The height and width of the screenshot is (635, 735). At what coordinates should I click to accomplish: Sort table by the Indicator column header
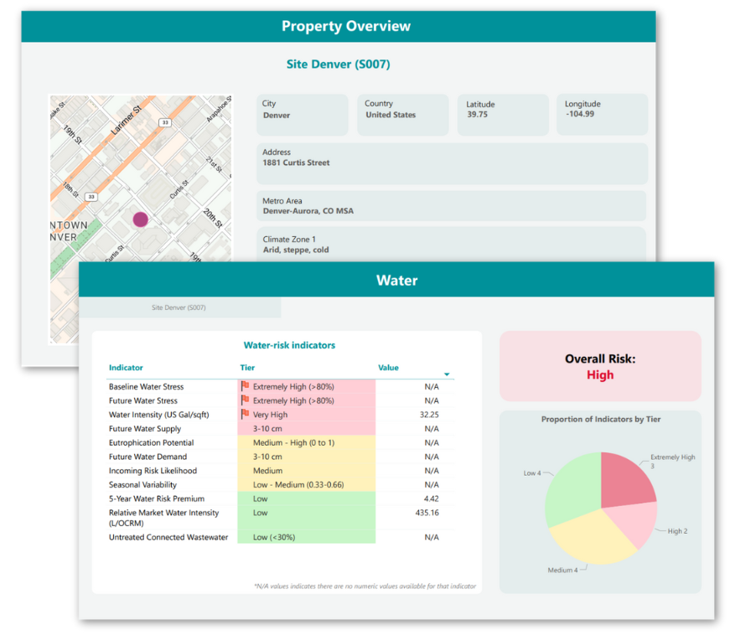click(x=126, y=368)
